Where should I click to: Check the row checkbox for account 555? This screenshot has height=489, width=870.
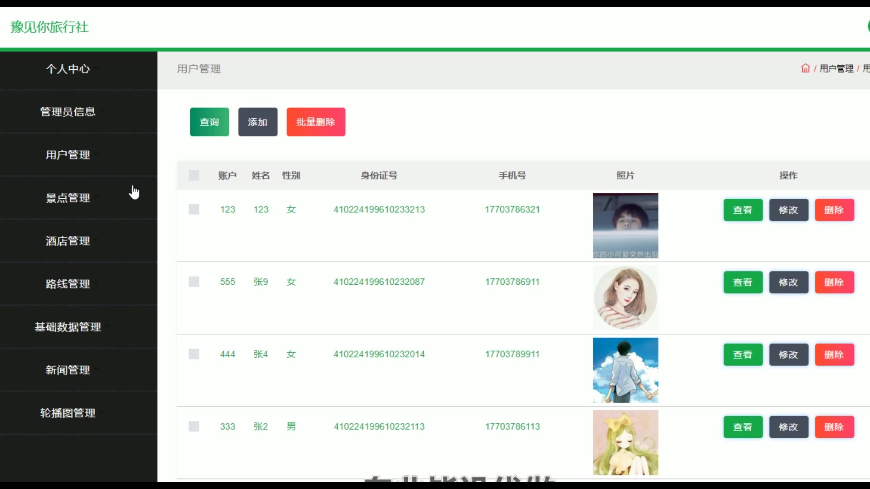[x=194, y=282]
